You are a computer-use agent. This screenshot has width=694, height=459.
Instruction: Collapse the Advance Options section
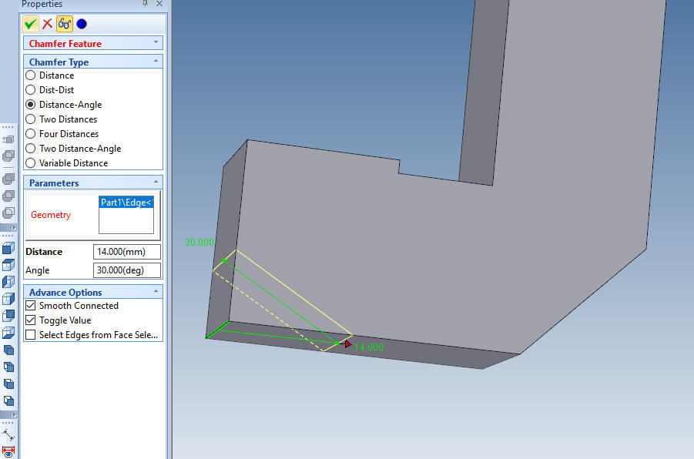pos(156,291)
